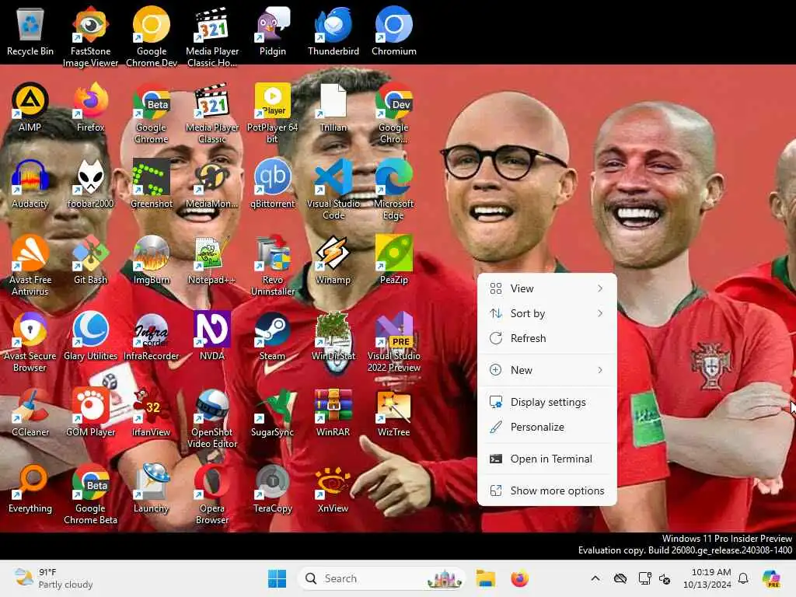Select the ImgBurn desktop icon
Image resolution: width=796 pixels, height=597 pixels.
(152, 260)
